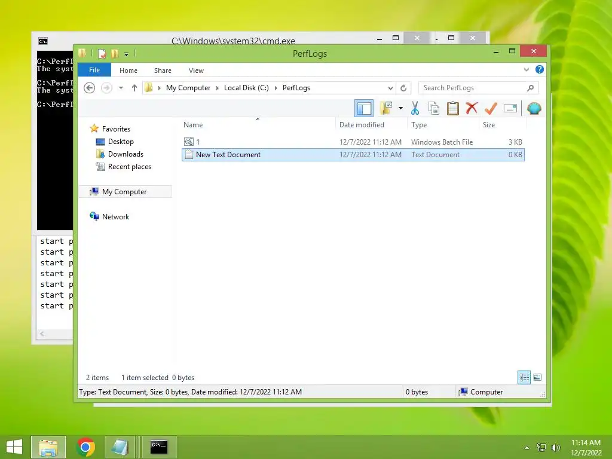Image resolution: width=612 pixels, height=459 pixels.
Task: Sort by the Name column header
Action: [x=258, y=125]
